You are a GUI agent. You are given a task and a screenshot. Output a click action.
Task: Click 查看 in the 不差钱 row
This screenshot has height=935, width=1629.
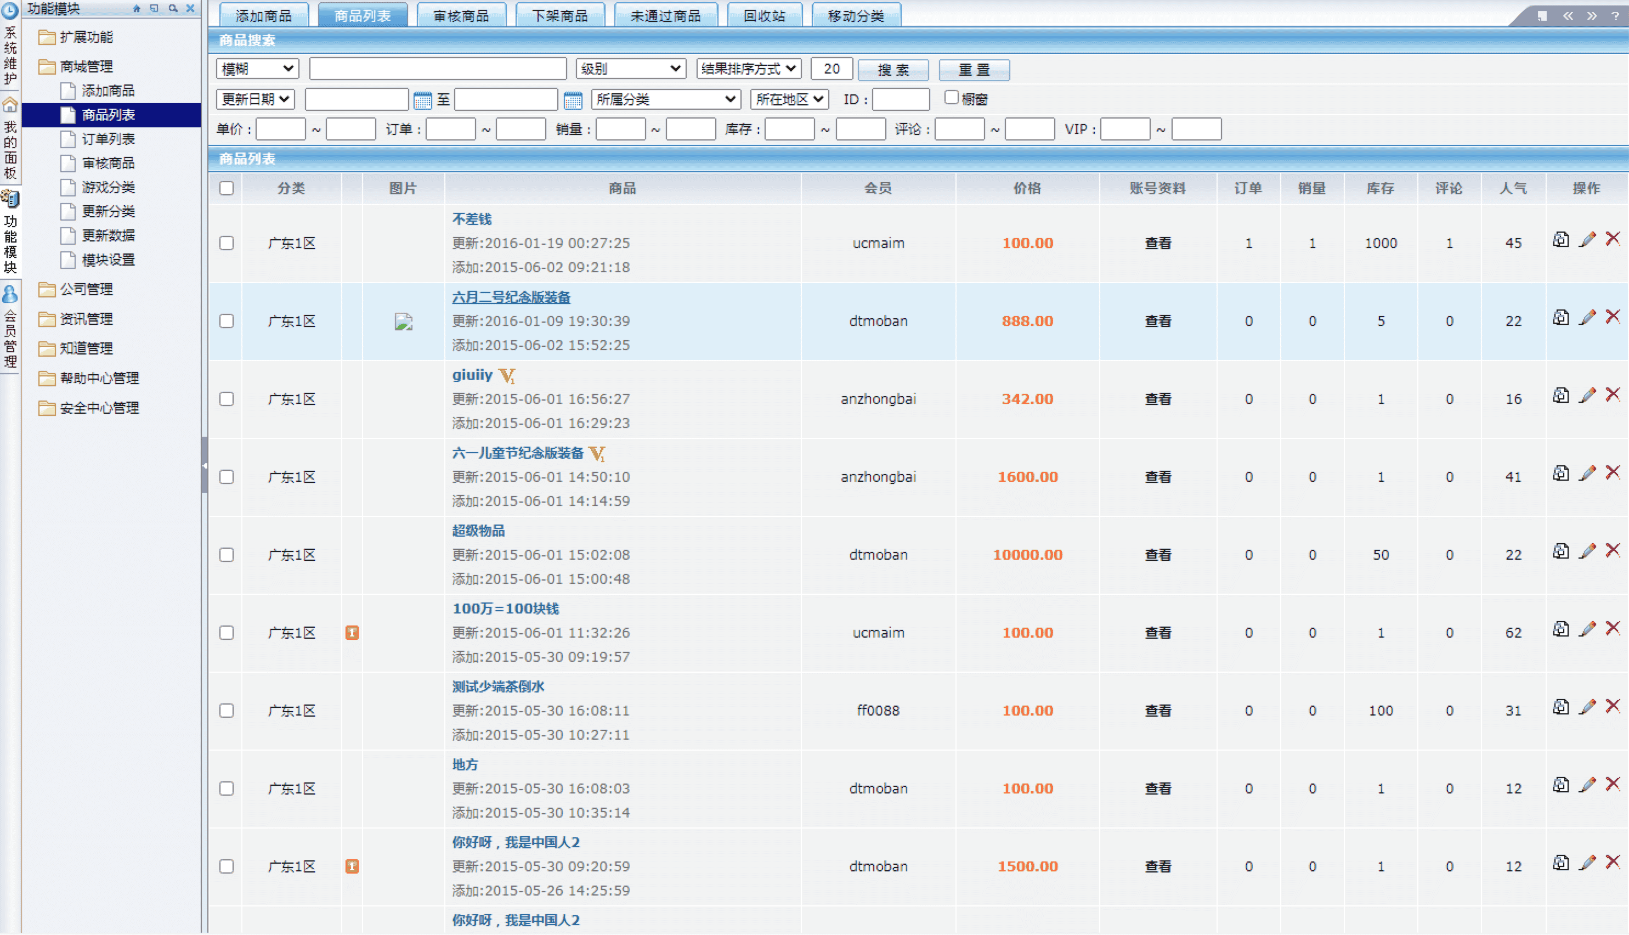tap(1158, 244)
